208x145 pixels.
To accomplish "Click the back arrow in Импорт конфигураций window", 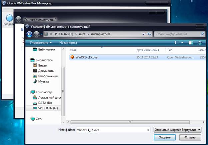I will pyautogui.click(x=18, y=19).
